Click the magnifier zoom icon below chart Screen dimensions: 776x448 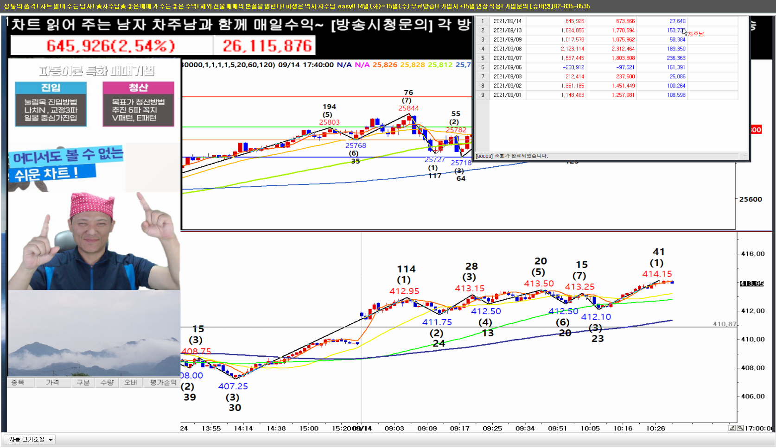point(740,428)
